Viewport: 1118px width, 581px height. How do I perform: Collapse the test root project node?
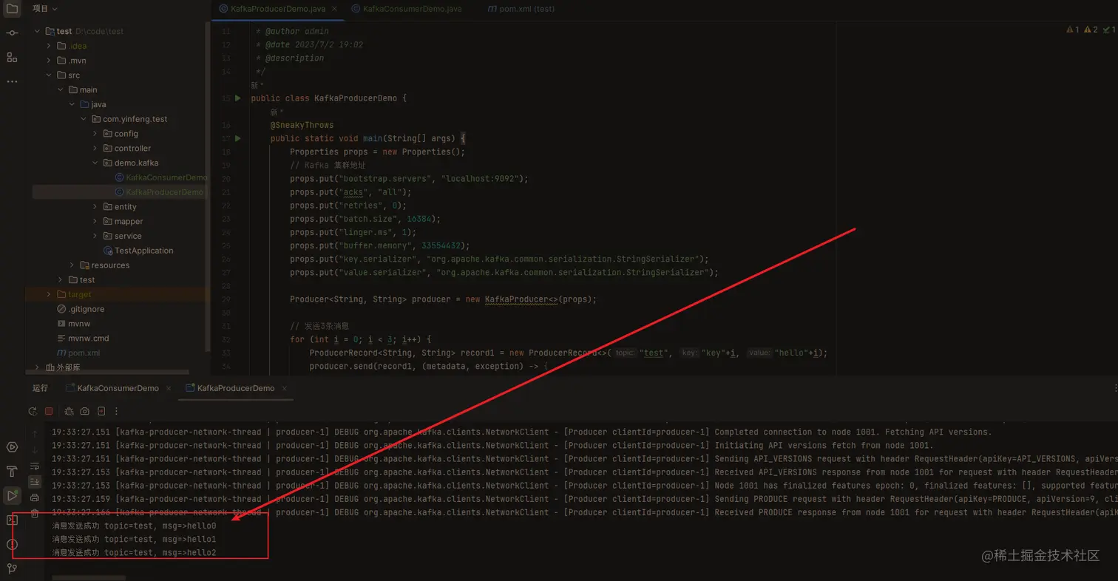pos(38,32)
